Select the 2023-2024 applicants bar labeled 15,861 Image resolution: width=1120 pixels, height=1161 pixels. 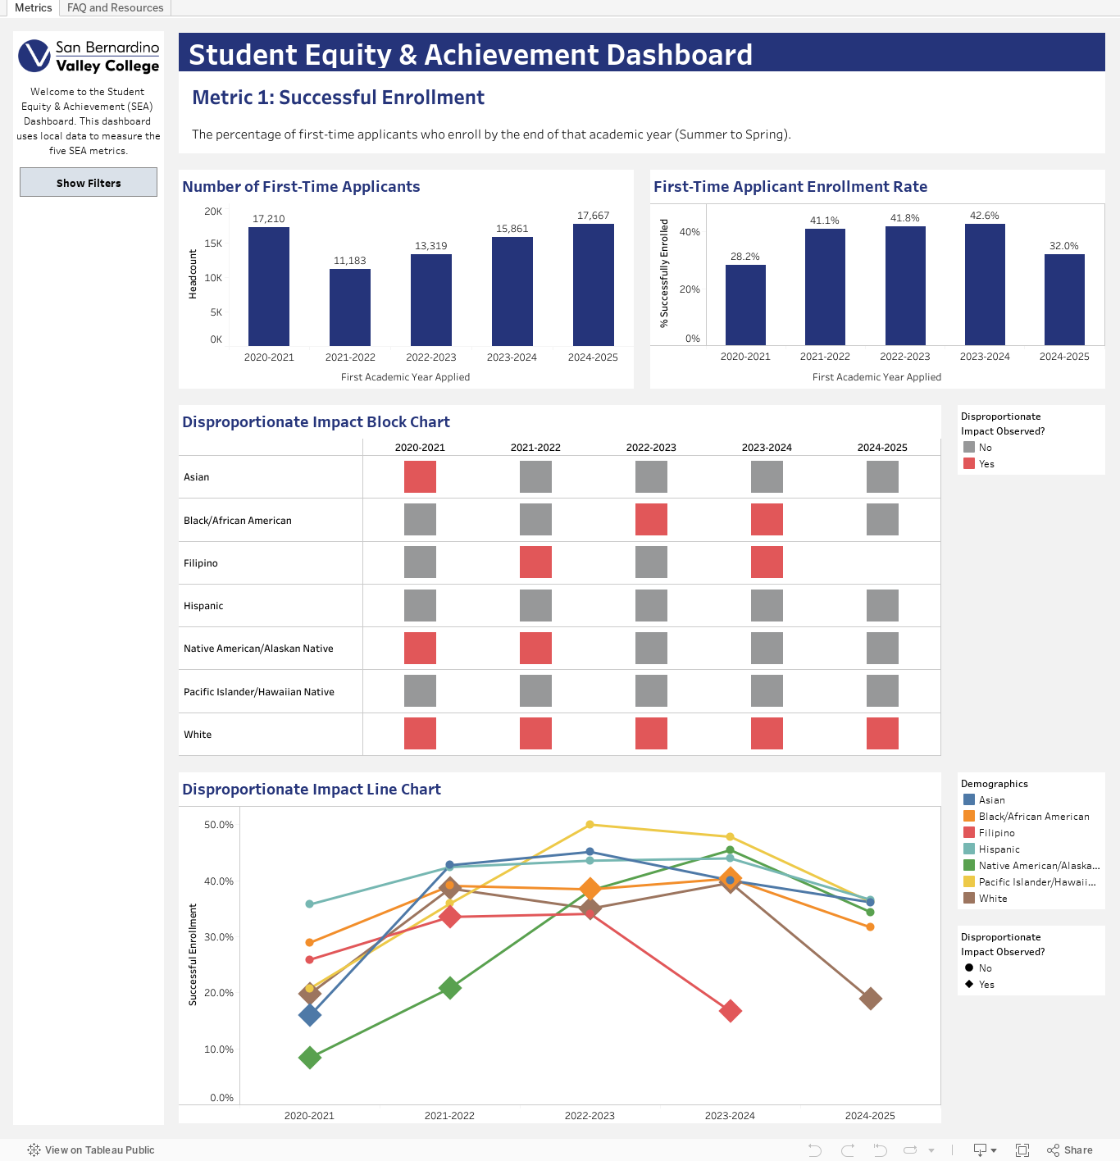click(512, 291)
